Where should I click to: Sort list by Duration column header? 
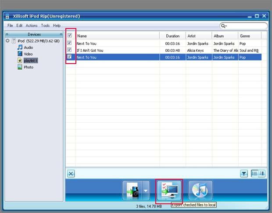(x=173, y=36)
